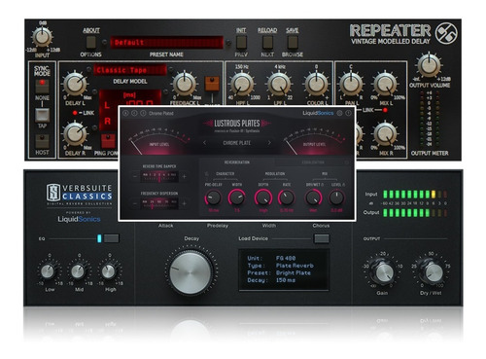Click the LiquidSonics logo in Lustrous Plates header
486x359 pixels.
point(318,113)
